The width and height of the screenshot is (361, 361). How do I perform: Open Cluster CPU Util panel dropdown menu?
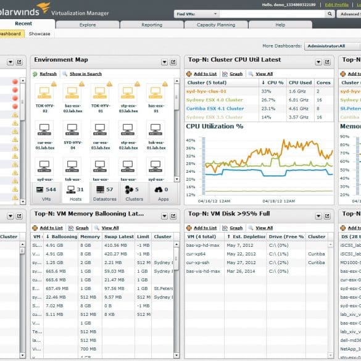coord(318,62)
